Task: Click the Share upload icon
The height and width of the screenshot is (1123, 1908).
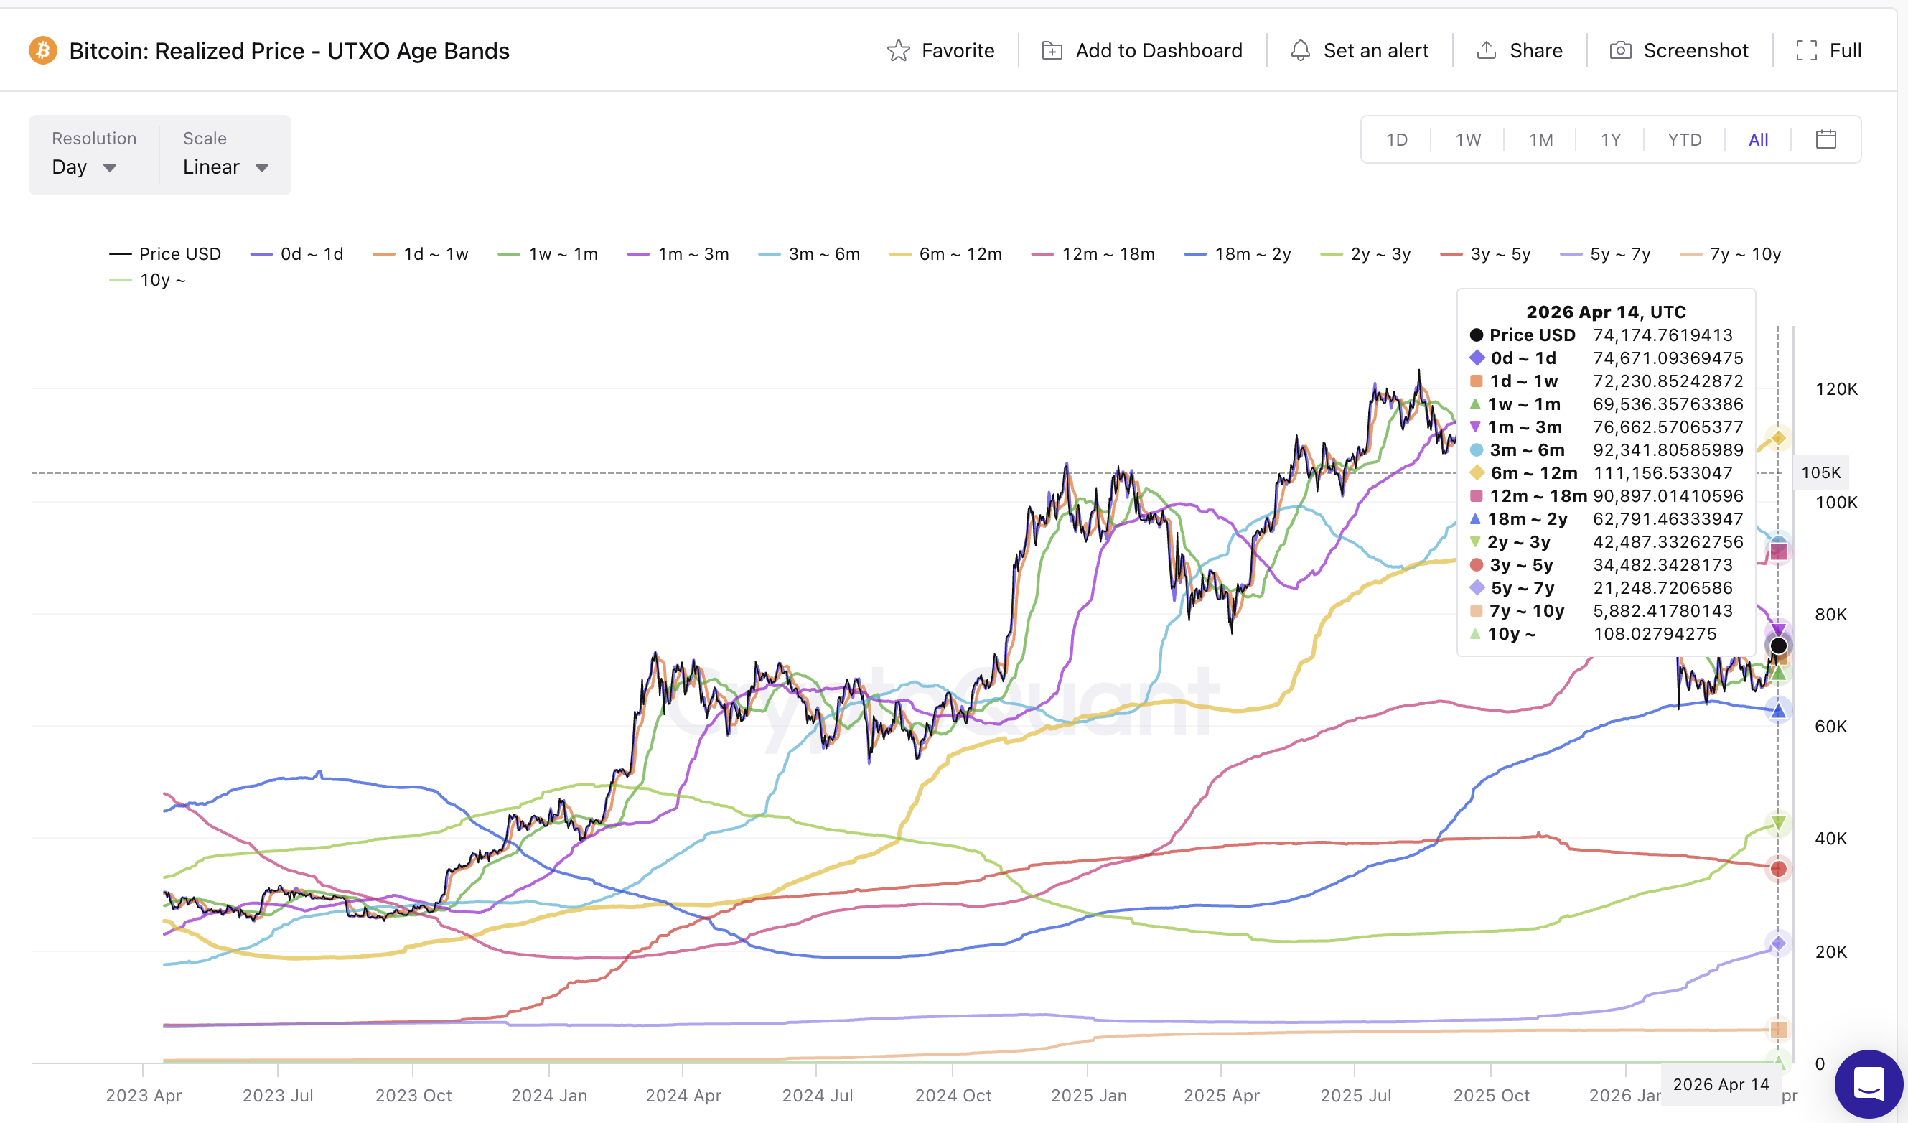Action: (1487, 50)
